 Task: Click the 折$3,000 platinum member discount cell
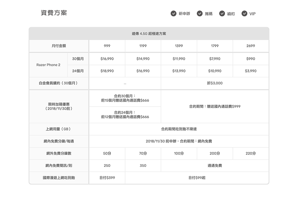tap(215, 83)
